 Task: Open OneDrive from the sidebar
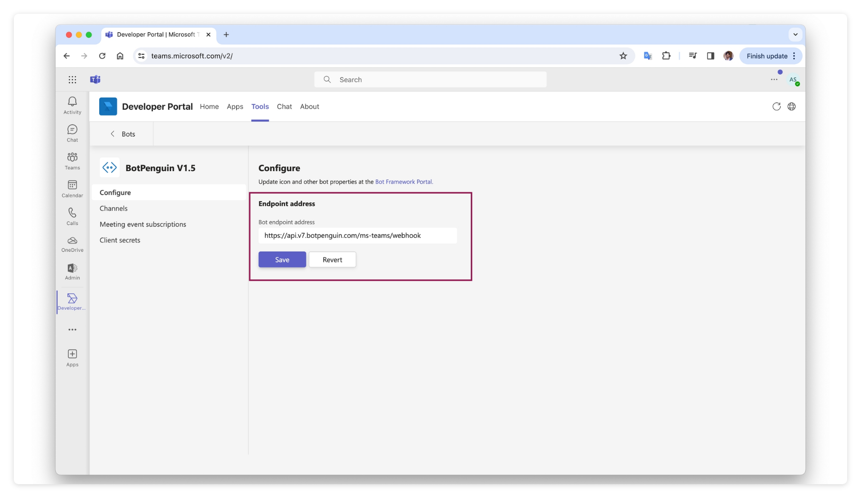(x=72, y=244)
